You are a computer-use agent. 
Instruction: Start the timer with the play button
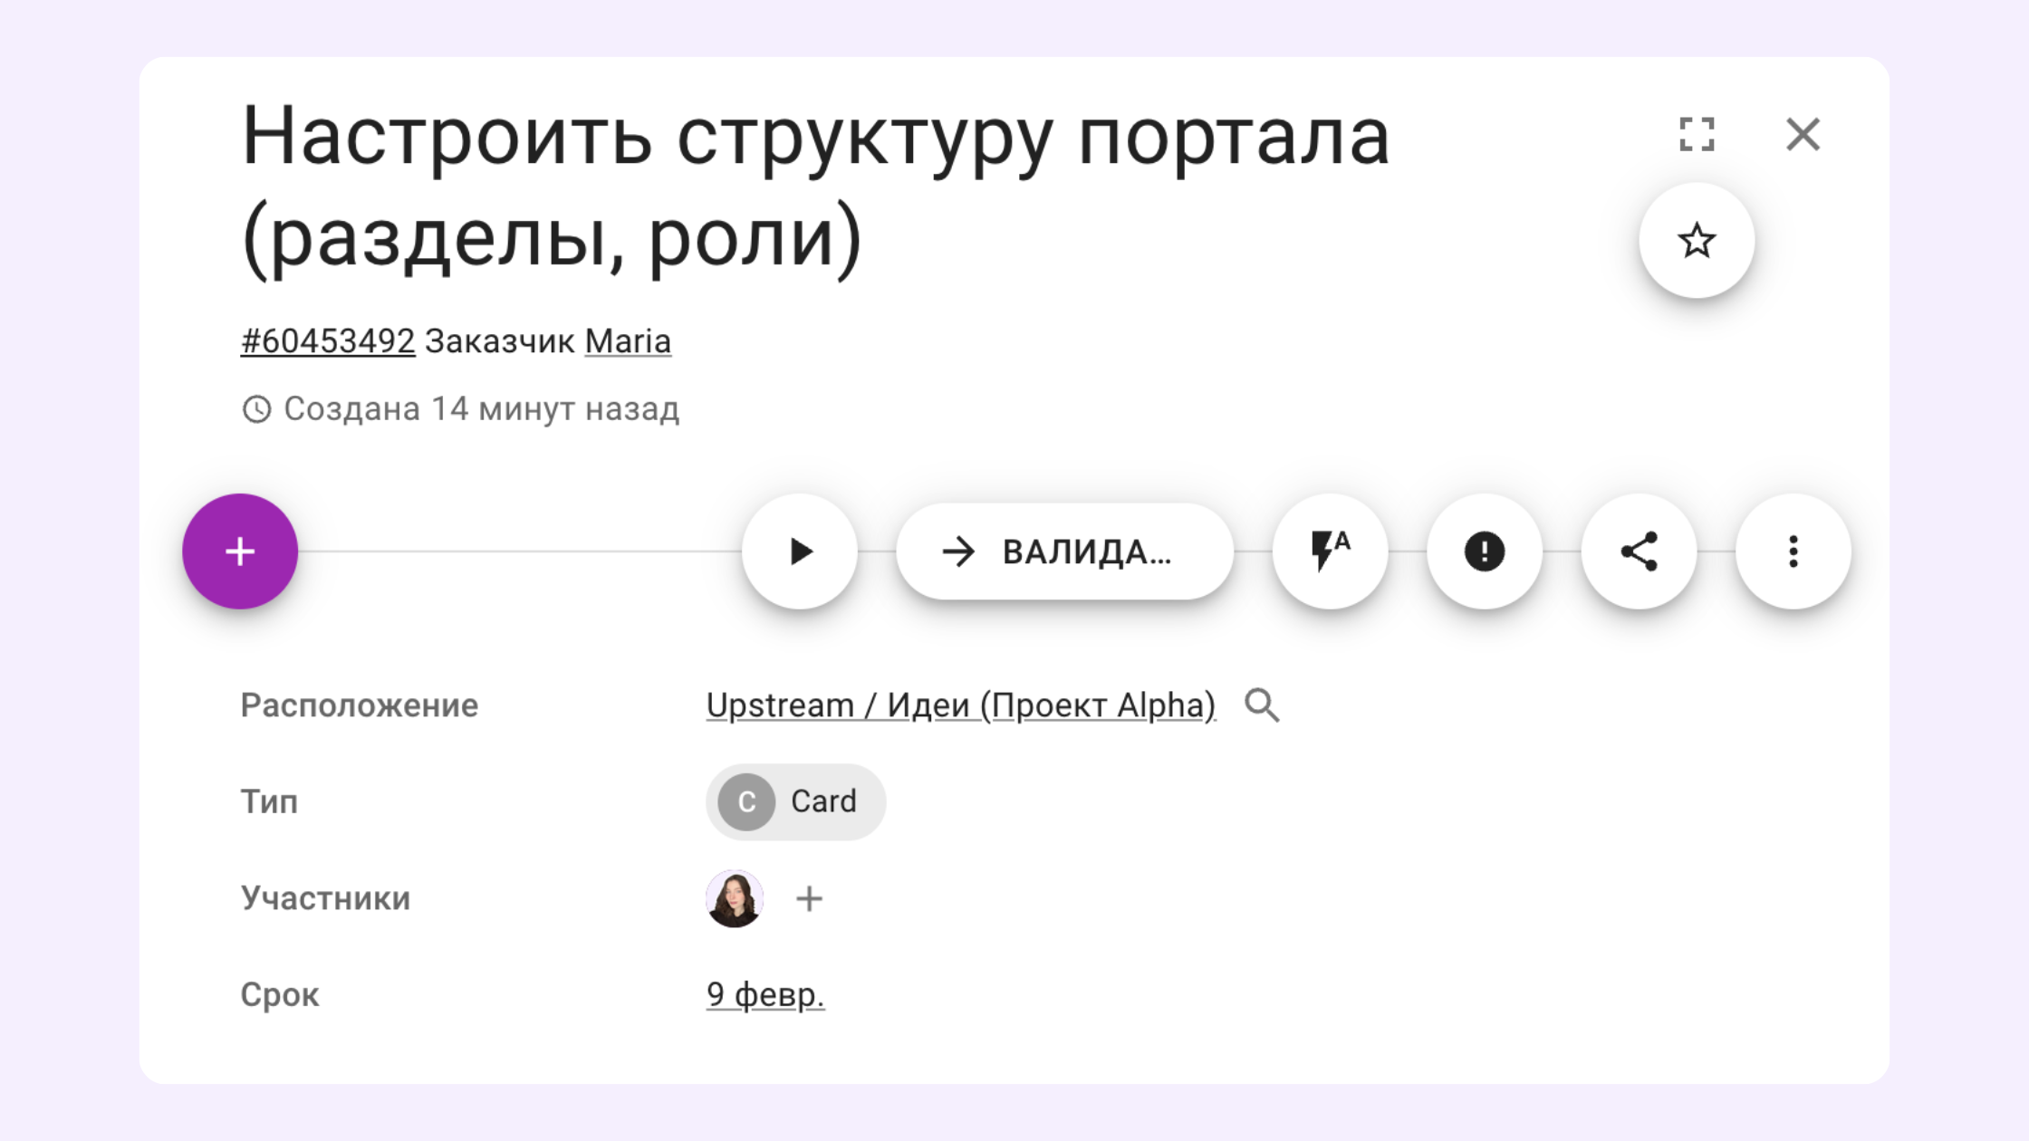click(x=800, y=551)
